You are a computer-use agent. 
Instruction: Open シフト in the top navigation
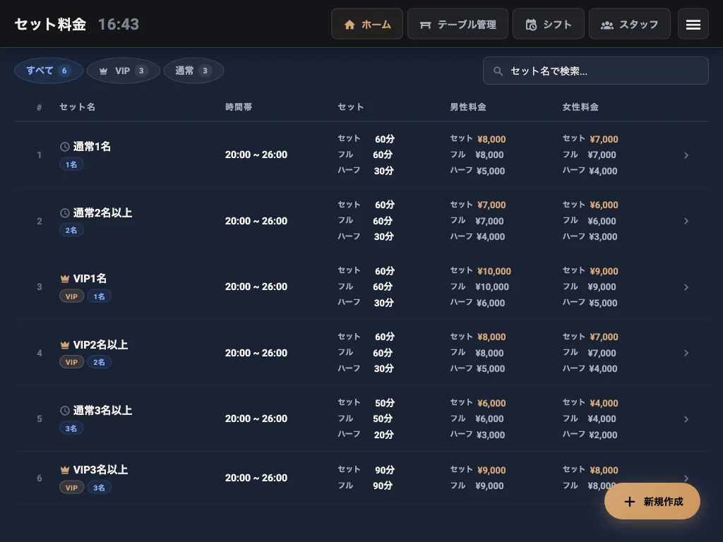[549, 24]
